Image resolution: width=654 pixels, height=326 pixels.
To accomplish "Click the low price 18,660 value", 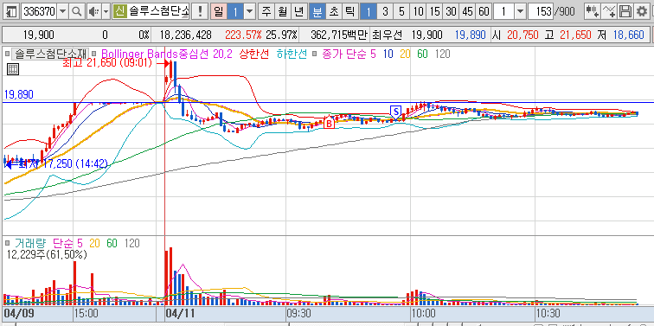I will pyautogui.click(x=629, y=35).
